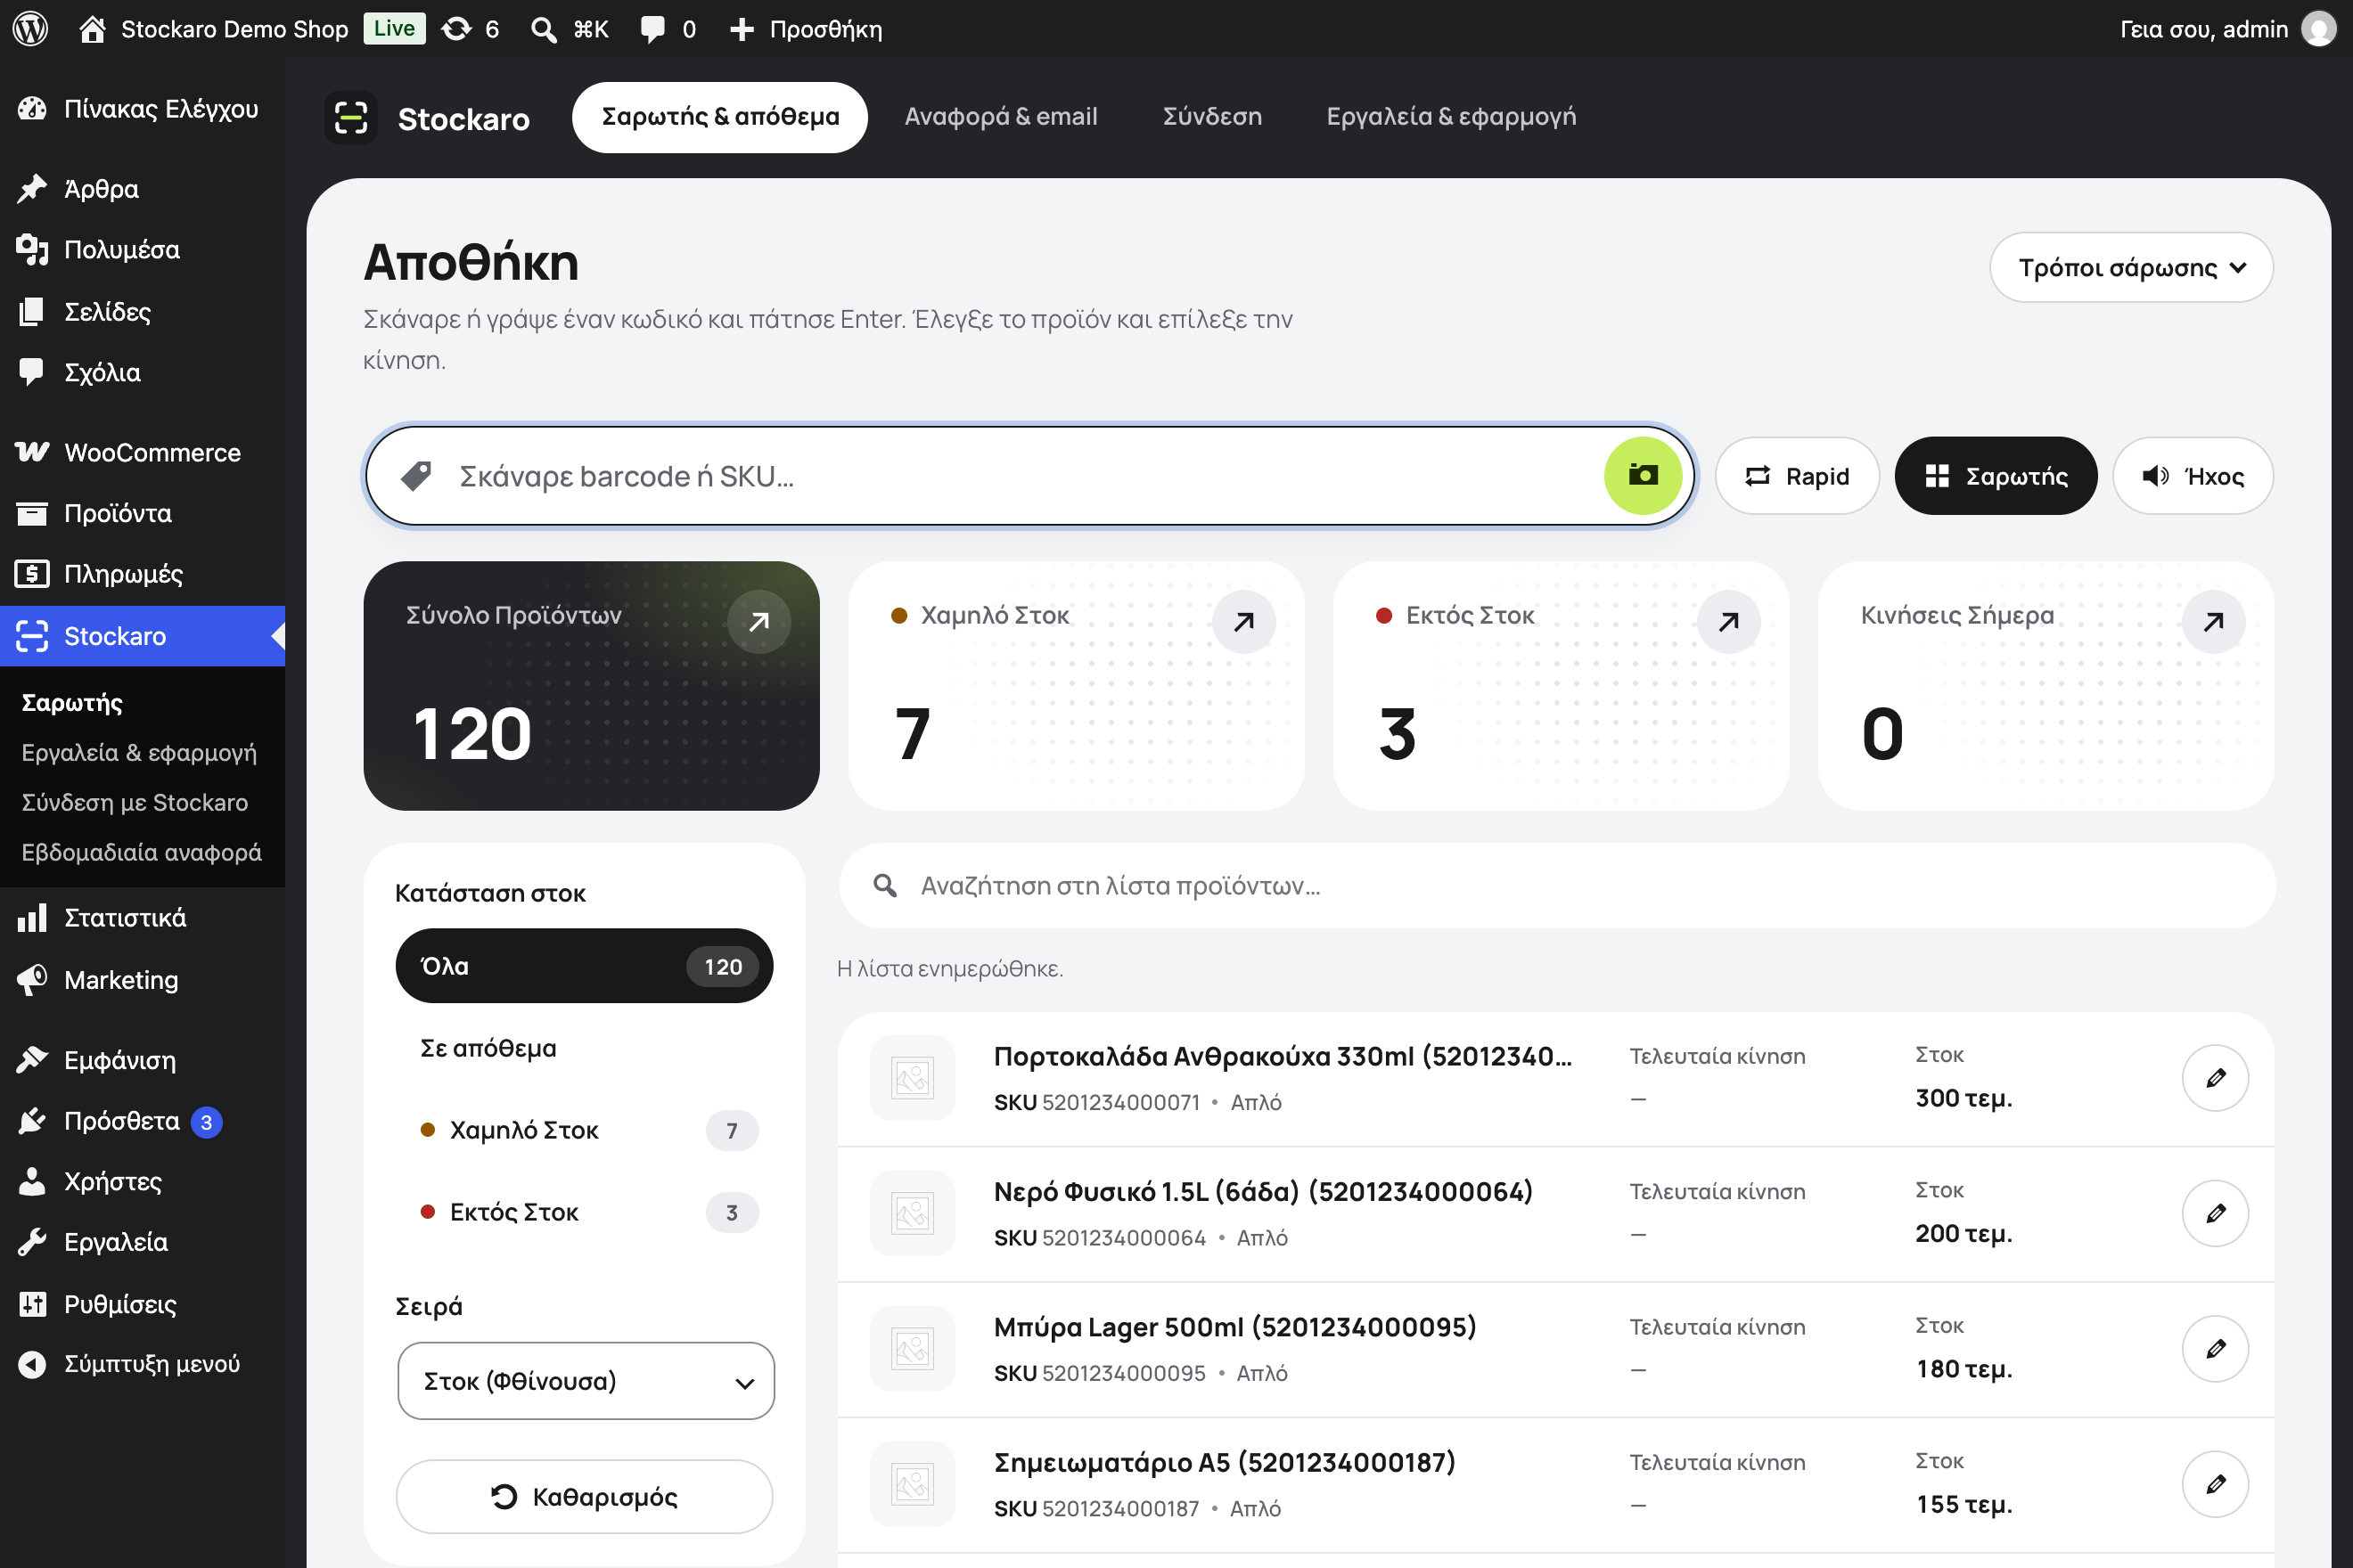Open Σαρωτής submenu item
Screen dimensions: 2353x1568
[x=142, y=703]
